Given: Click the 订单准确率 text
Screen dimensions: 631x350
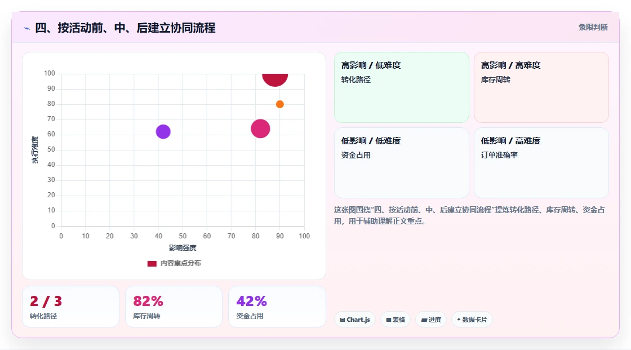Looking at the screenshot, I should [499, 155].
